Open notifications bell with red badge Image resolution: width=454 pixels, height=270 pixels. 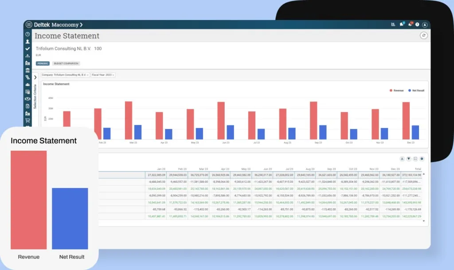pos(410,24)
